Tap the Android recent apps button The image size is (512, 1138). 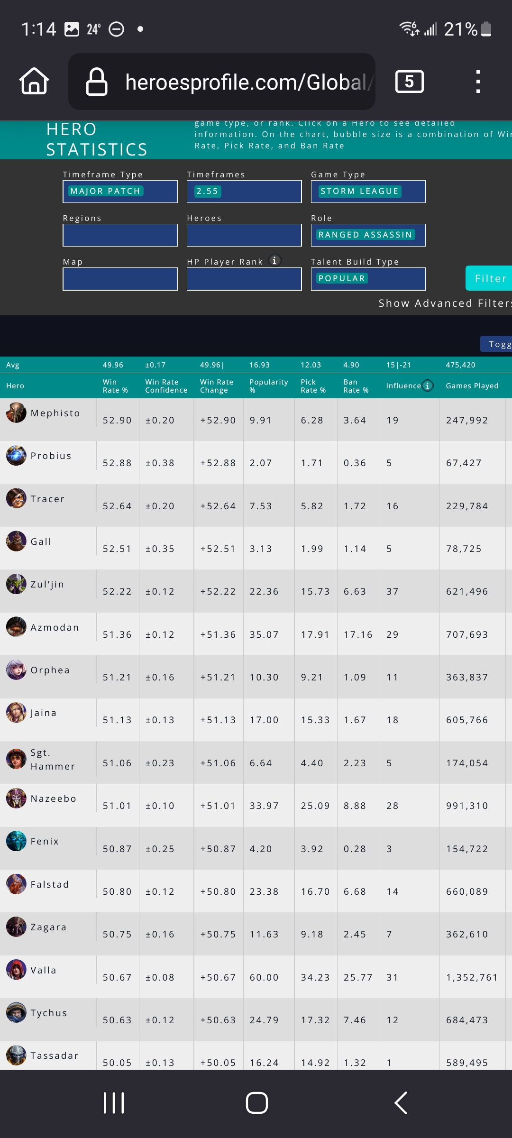pyautogui.click(x=114, y=1103)
